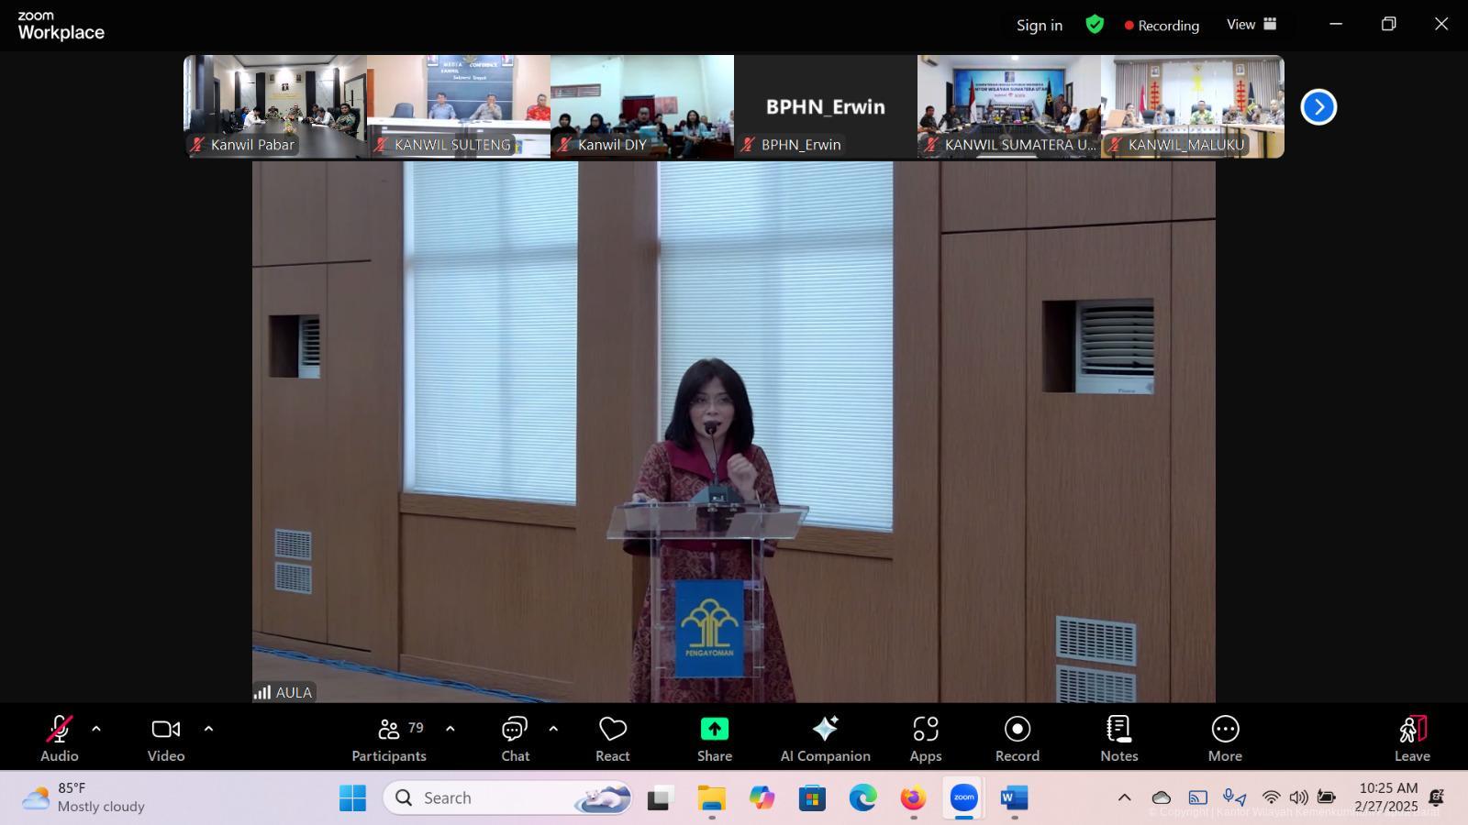Open the More options menu
Screen dimensions: 1468x825
1224,738
